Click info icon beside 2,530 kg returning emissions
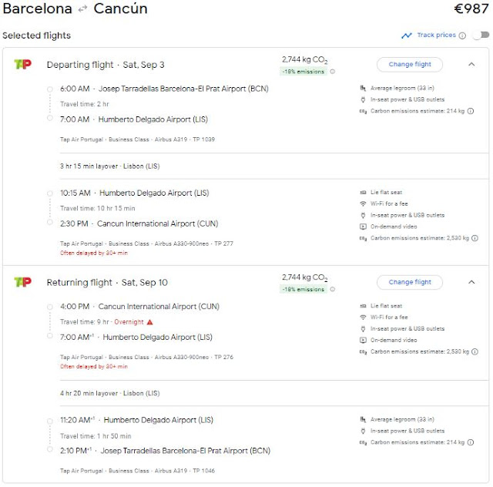493x487 pixels. click(x=471, y=352)
